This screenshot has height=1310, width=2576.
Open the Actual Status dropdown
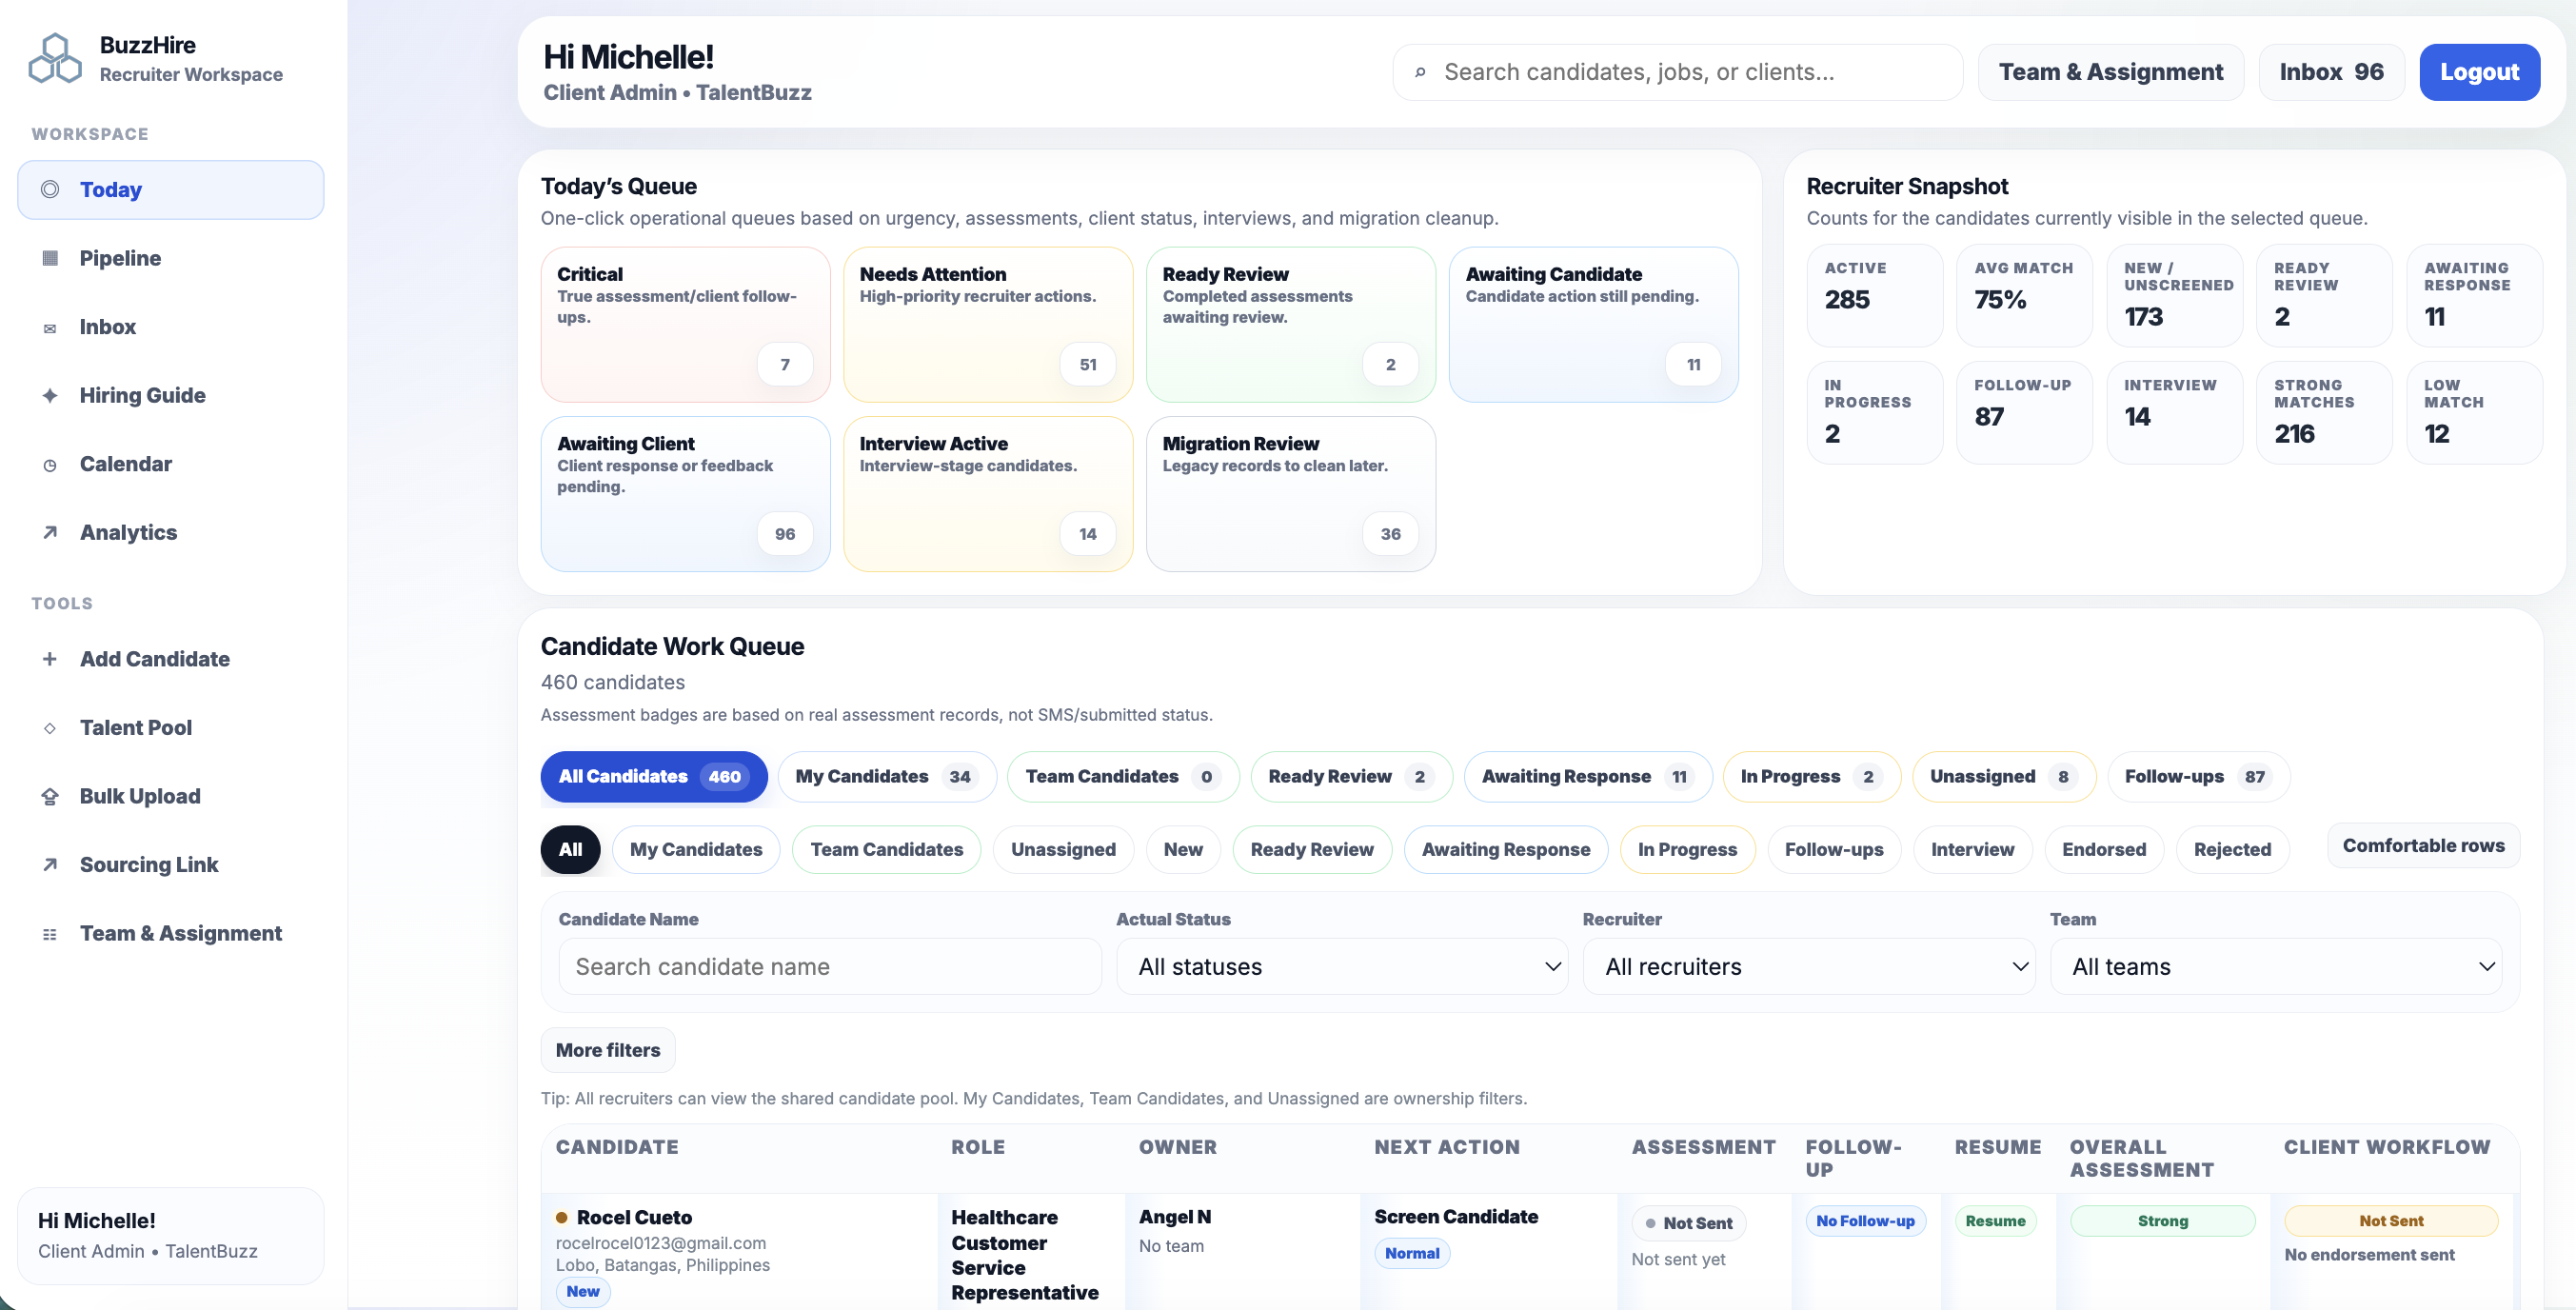click(1342, 966)
